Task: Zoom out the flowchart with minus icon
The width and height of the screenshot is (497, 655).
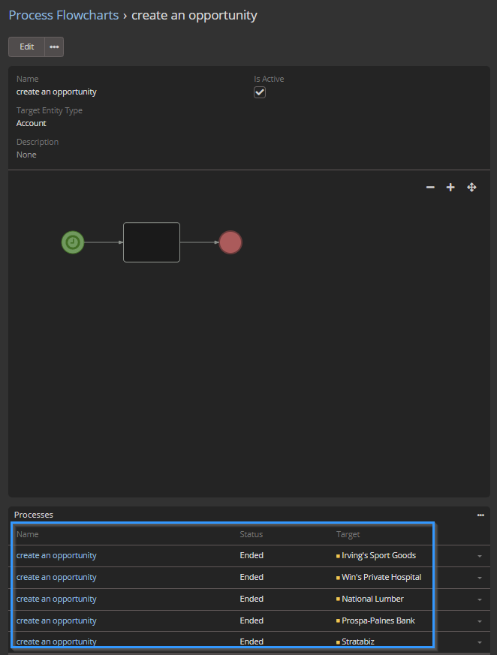Action: [430, 188]
